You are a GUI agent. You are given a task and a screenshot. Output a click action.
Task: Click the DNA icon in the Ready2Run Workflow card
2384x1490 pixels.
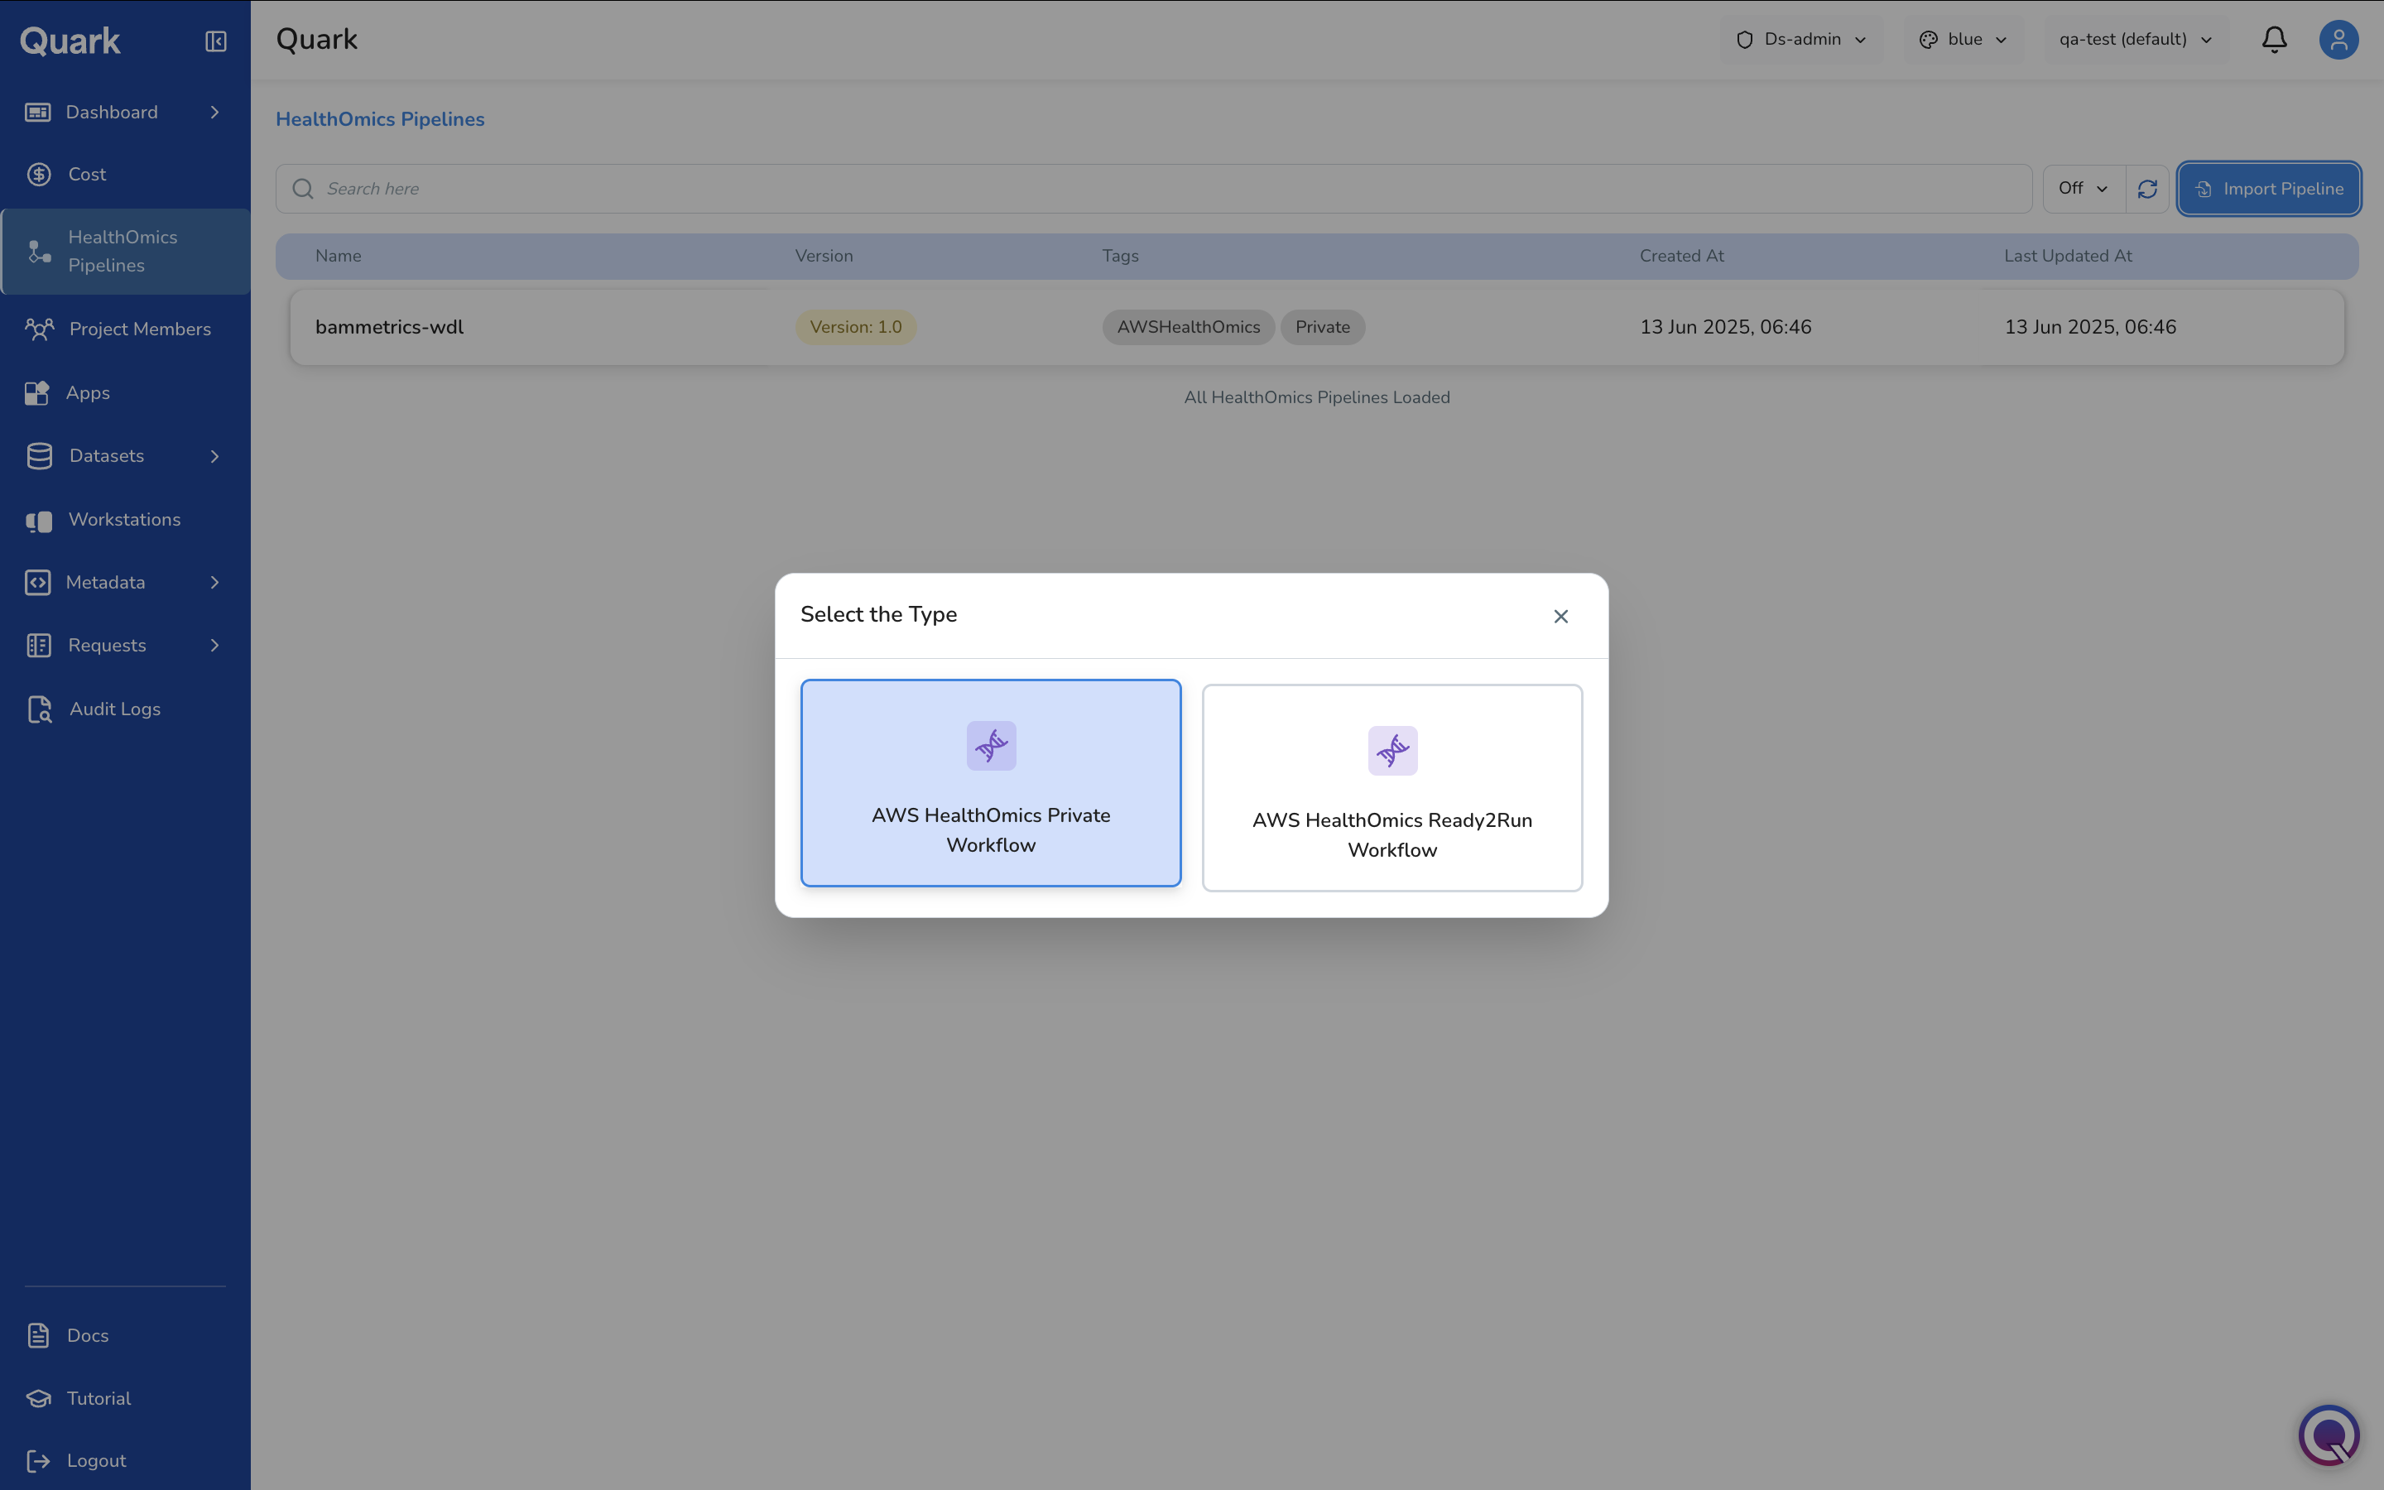click(x=1392, y=751)
